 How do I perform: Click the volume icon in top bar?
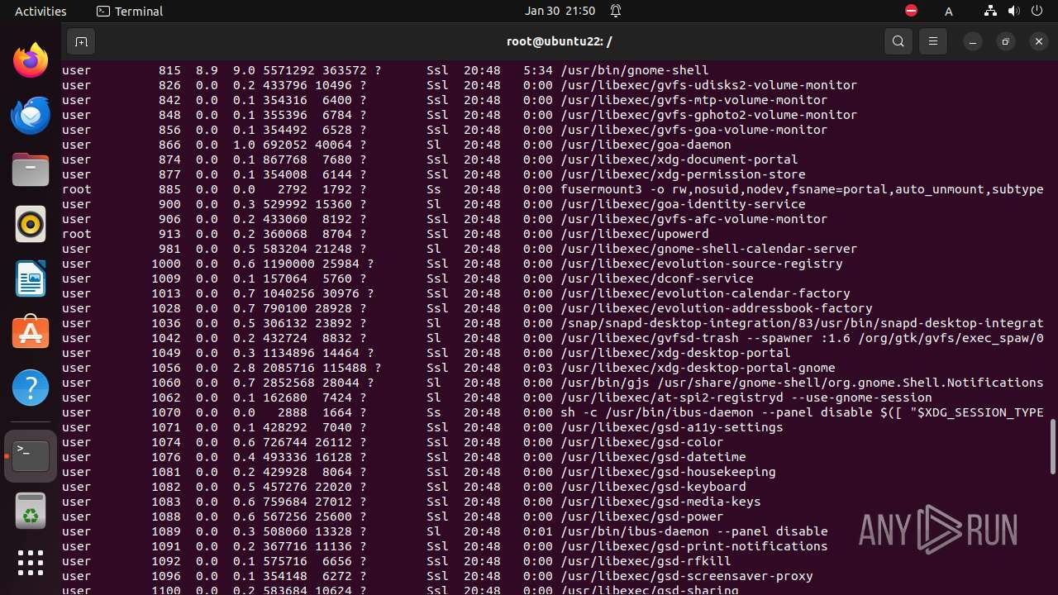pos(1013,11)
